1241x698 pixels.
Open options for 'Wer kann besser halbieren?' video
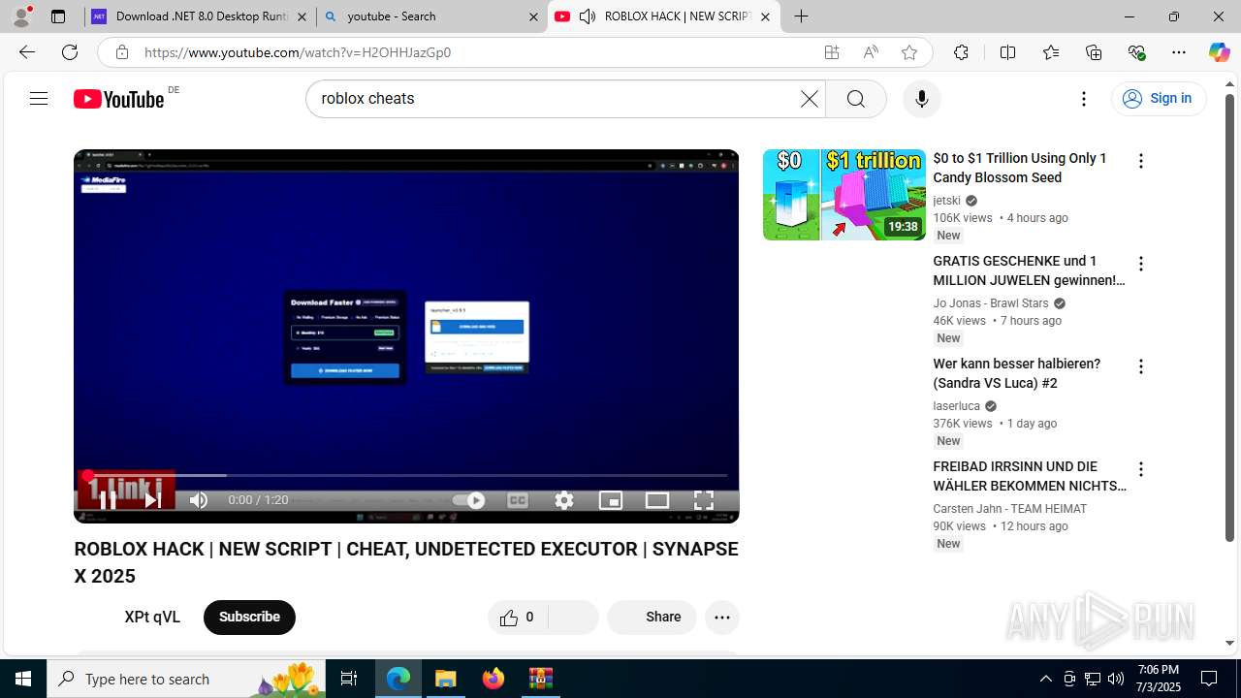click(1141, 366)
